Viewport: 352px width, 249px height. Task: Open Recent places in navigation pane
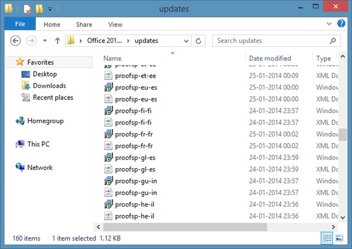(53, 98)
